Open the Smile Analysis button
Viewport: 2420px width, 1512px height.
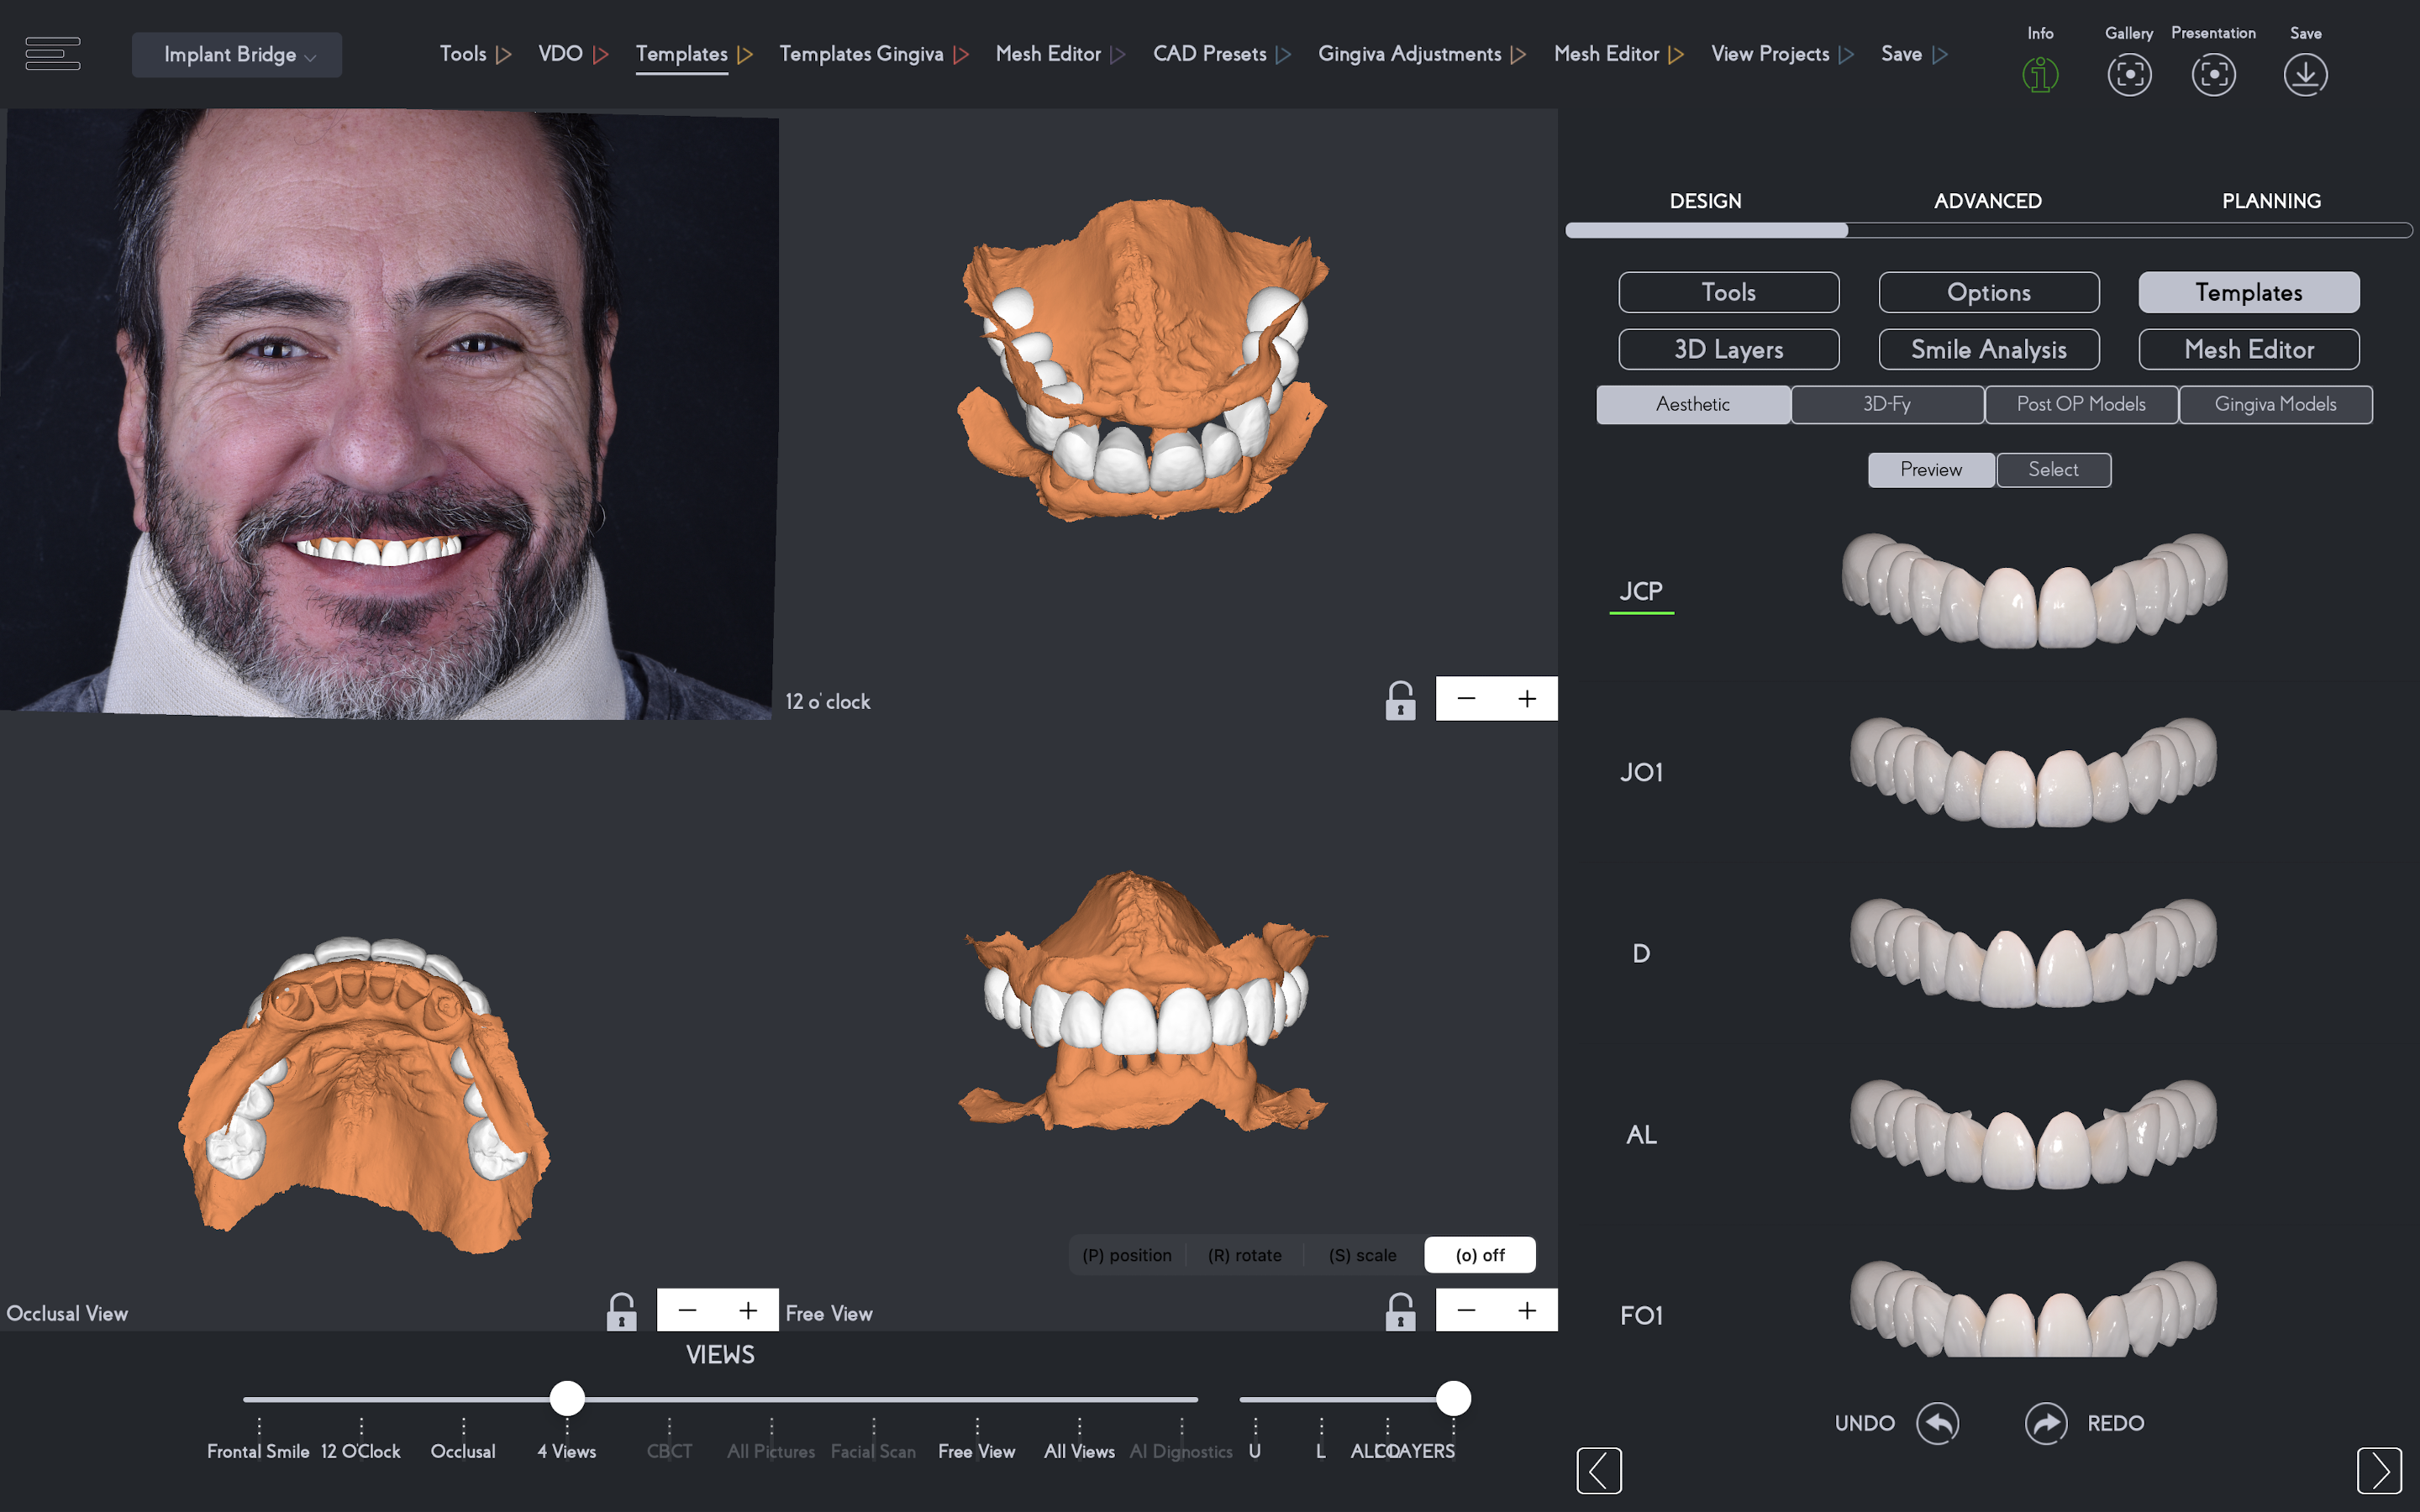click(1988, 349)
